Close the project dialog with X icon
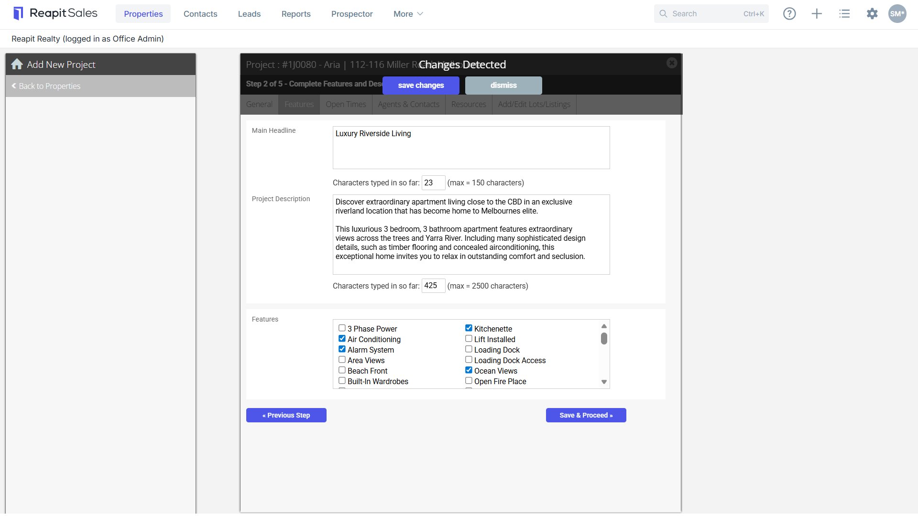 tap(672, 63)
